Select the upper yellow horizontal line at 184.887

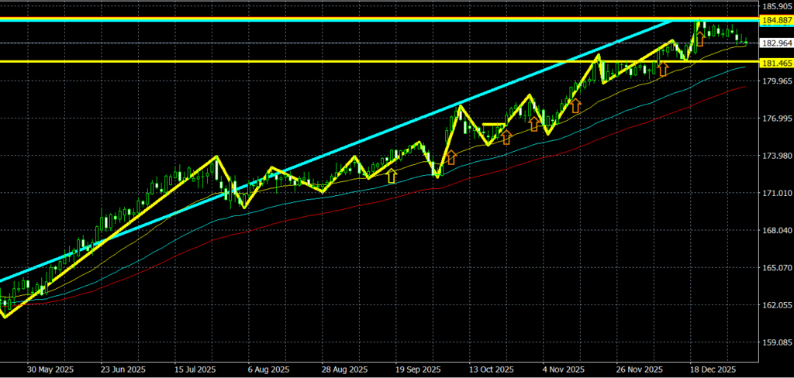310,17
